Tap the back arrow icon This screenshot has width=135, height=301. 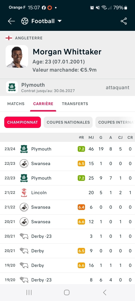click(x=11, y=21)
